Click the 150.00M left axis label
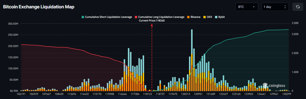Image resolution: width=306 pixels, height=99 pixels. 13,57
